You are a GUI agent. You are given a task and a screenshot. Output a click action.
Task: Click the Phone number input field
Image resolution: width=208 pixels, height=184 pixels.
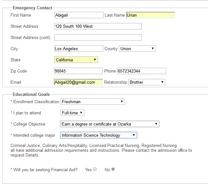[142, 71]
